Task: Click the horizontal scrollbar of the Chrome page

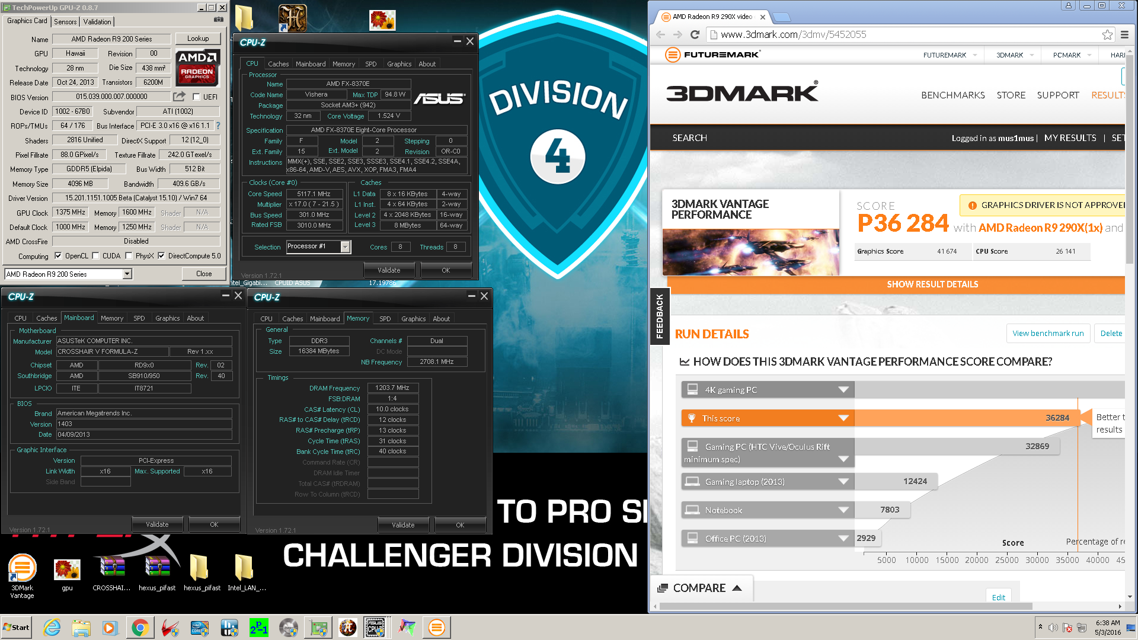Action: click(846, 606)
